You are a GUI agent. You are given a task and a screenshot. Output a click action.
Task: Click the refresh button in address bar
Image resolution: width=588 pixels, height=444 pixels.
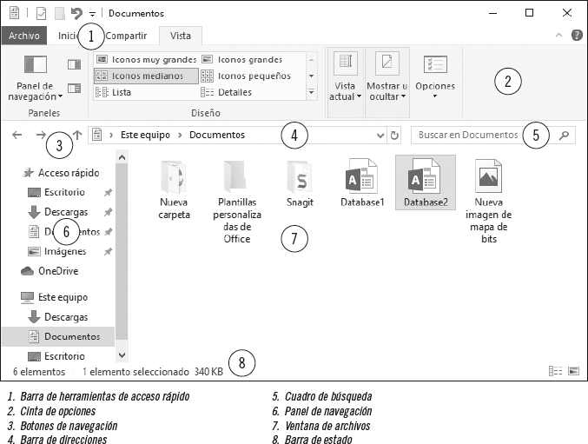click(395, 136)
